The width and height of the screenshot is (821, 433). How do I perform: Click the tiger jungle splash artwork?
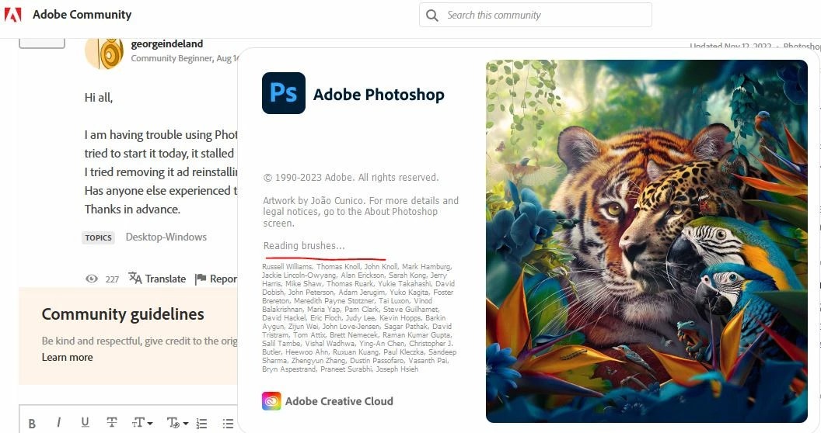click(x=647, y=241)
